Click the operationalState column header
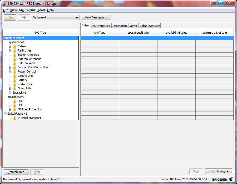237x184 pixels. (138, 33)
